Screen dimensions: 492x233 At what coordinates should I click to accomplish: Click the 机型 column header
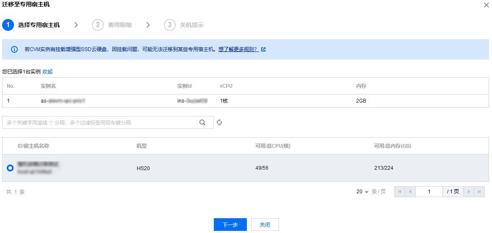coord(142,146)
